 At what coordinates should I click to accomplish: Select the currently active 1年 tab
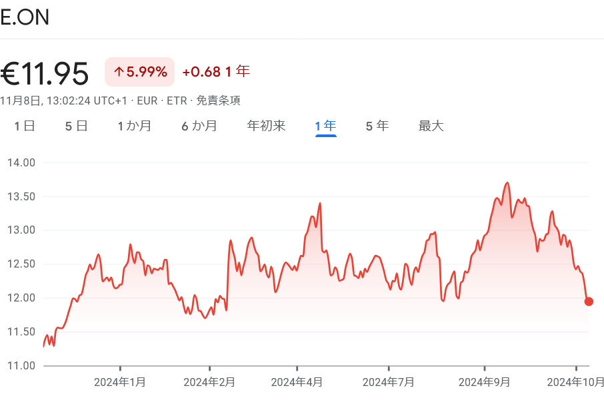tap(324, 125)
